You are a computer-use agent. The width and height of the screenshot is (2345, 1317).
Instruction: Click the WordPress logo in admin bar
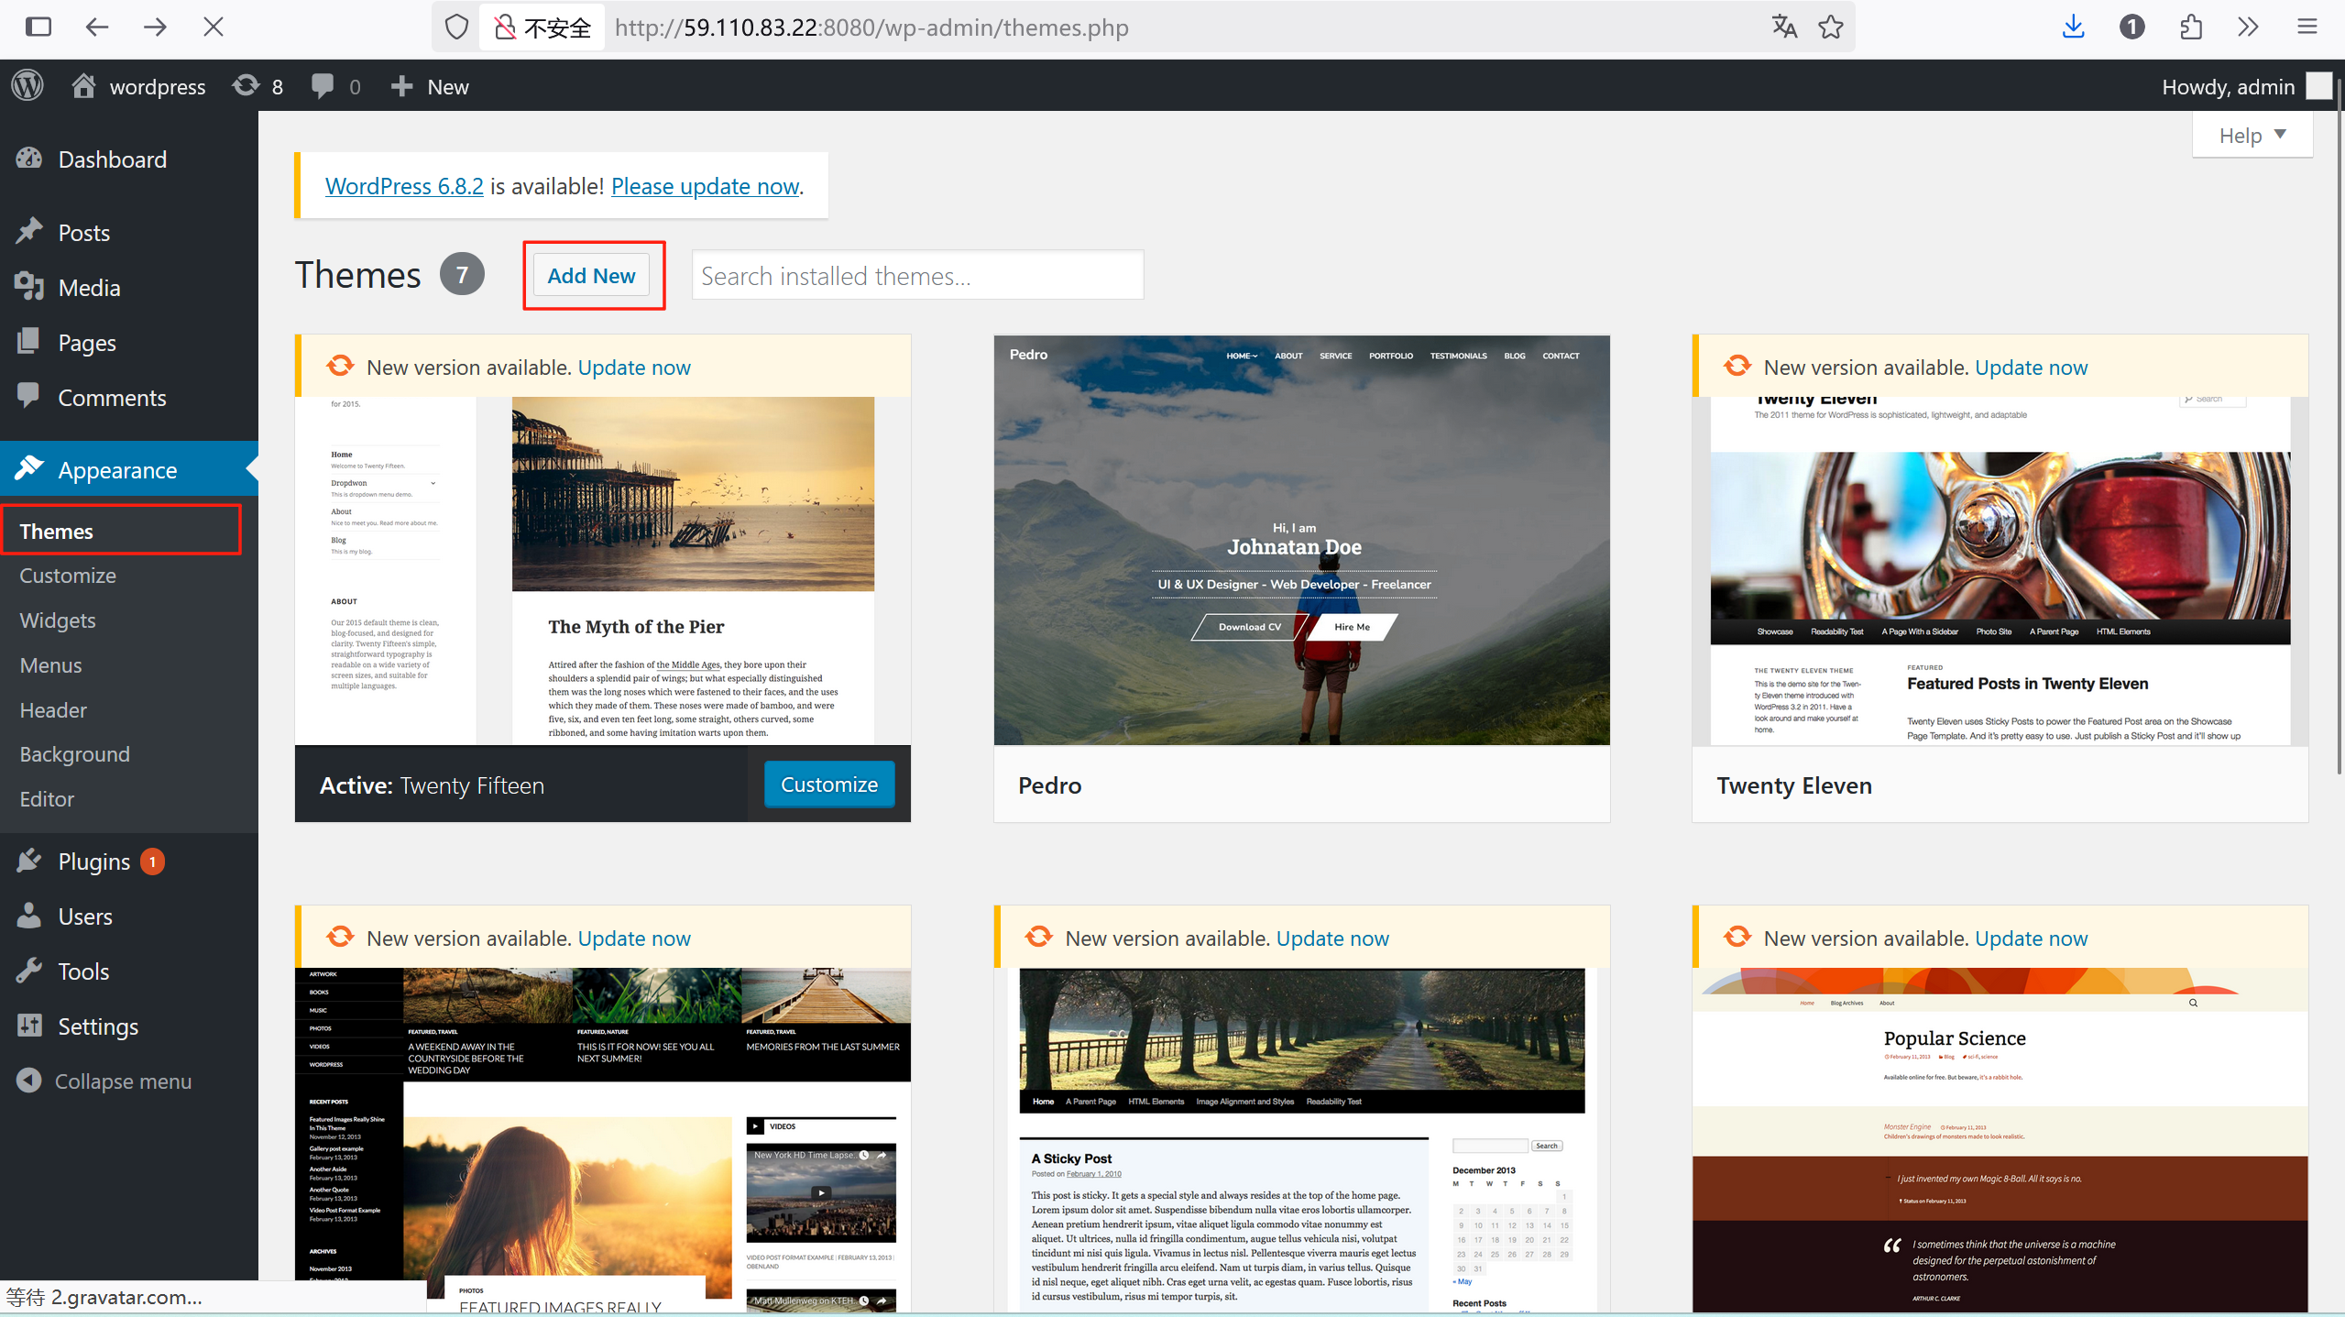27,86
